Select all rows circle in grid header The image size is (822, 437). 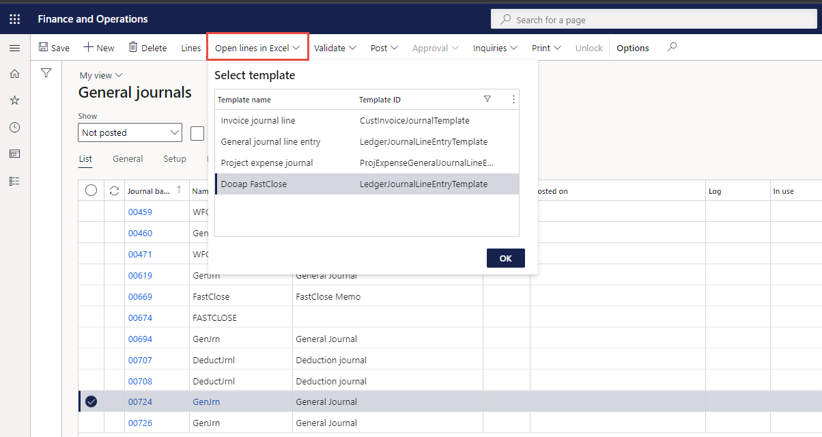click(91, 191)
